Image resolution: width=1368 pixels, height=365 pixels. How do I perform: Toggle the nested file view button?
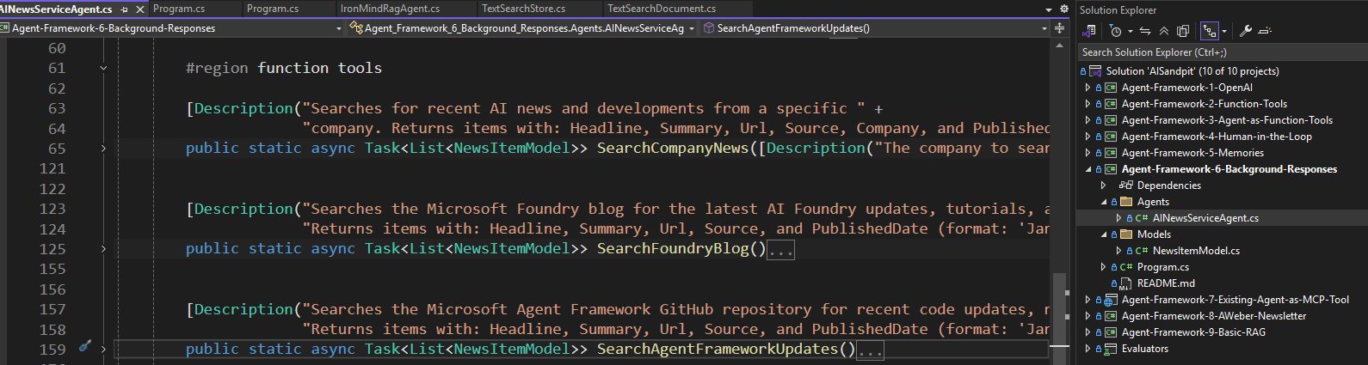click(x=1210, y=31)
